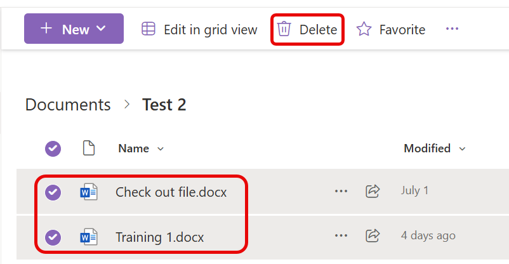The height and width of the screenshot is (264, 509).
Task: Go to Documents in the breadcrumb
Action: click(68, 105)
